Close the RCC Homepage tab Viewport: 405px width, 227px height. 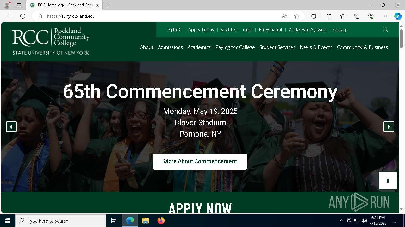(x=97, y=5)
